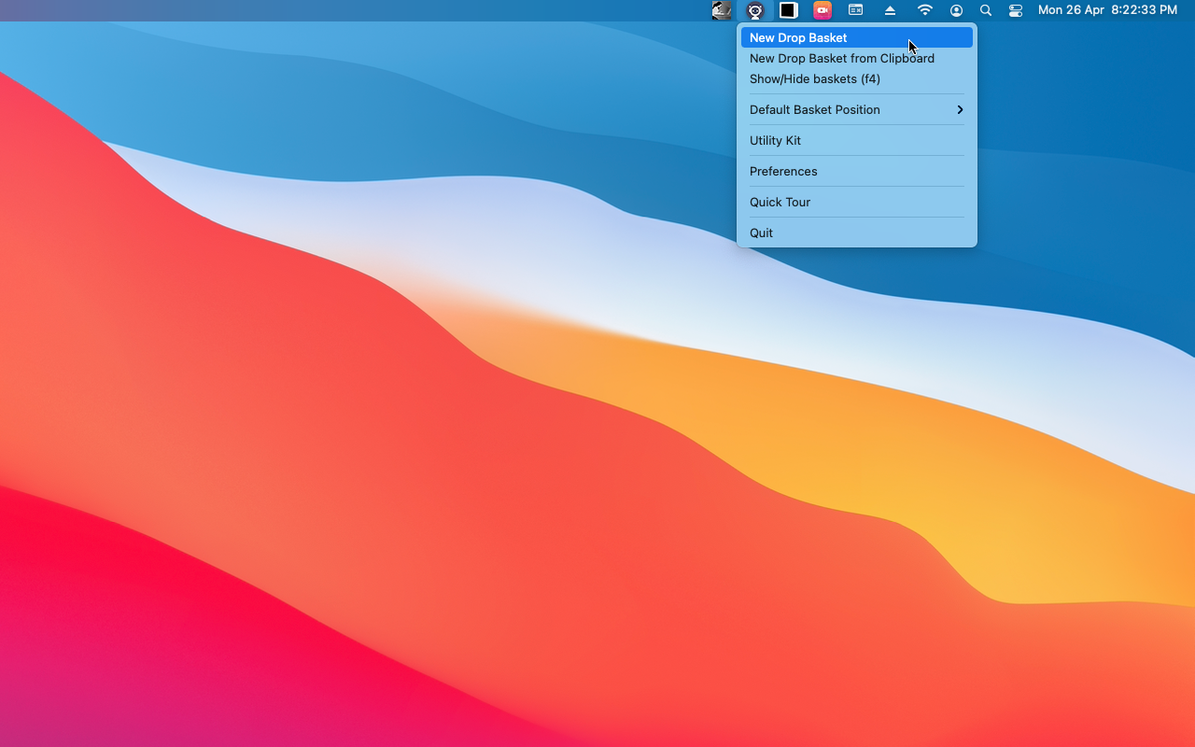Viewport: 1195px width, 747px height.
Task: Click the robot-face Drop Basket menu bar icon
Action: click(x=755, y=10)
